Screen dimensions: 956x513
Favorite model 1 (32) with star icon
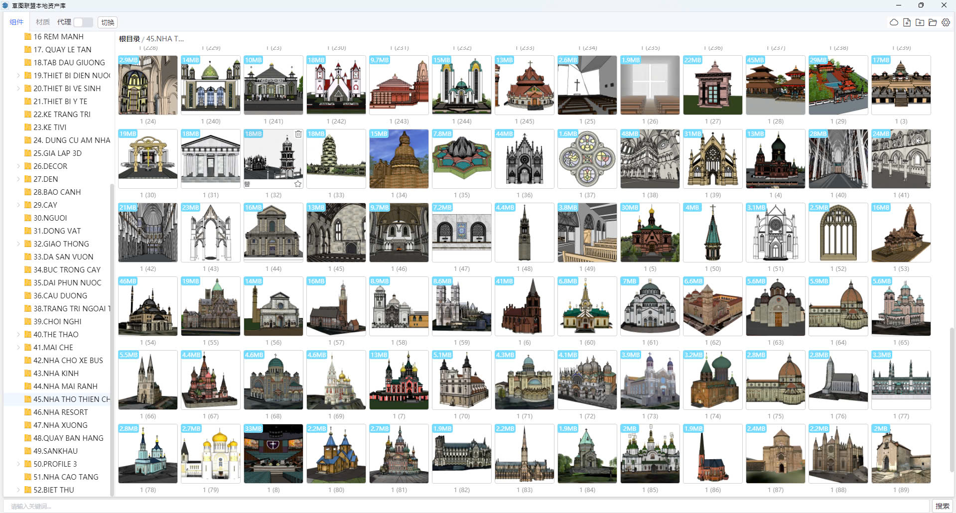click(298, 184)
